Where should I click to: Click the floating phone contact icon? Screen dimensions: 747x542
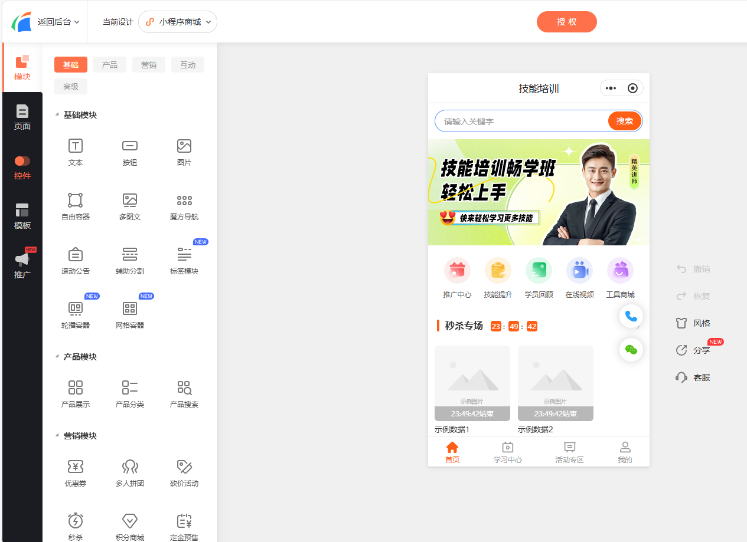[631, 316]
